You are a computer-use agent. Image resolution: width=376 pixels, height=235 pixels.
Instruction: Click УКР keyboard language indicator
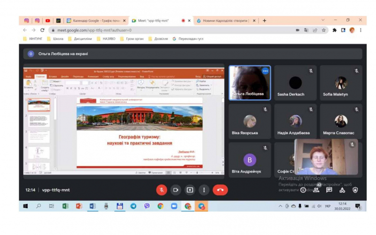coord(328,206)
